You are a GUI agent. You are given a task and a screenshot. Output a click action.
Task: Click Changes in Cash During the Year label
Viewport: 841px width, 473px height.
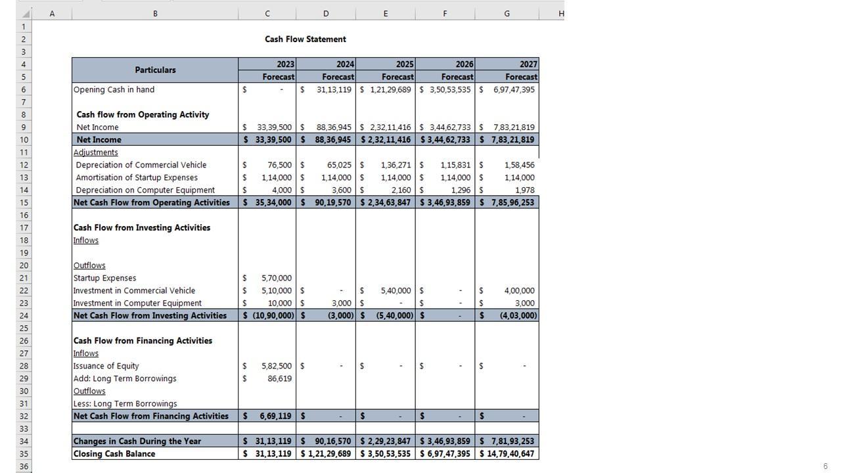pos(137,441)
